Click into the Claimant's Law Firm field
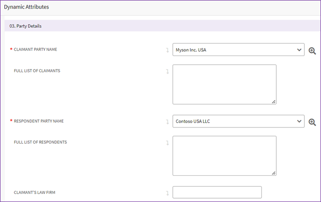Screen dimensions: 321x202 217,192
